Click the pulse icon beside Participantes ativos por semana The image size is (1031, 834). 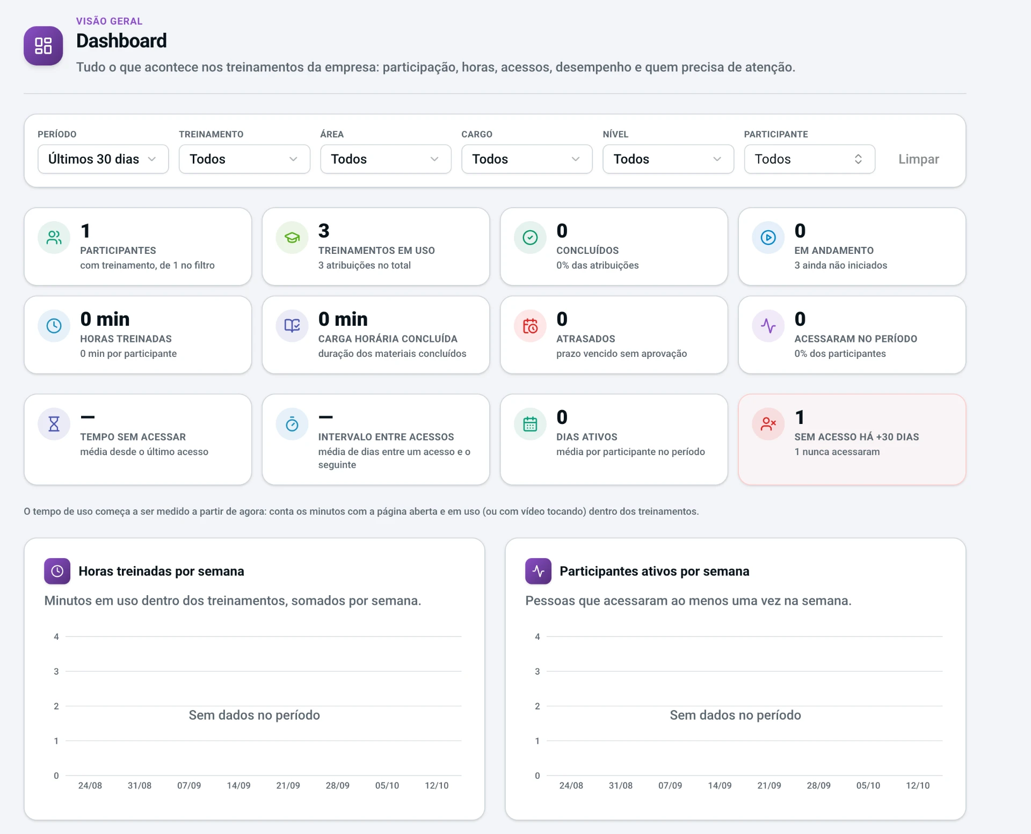[x=538, y=571]
